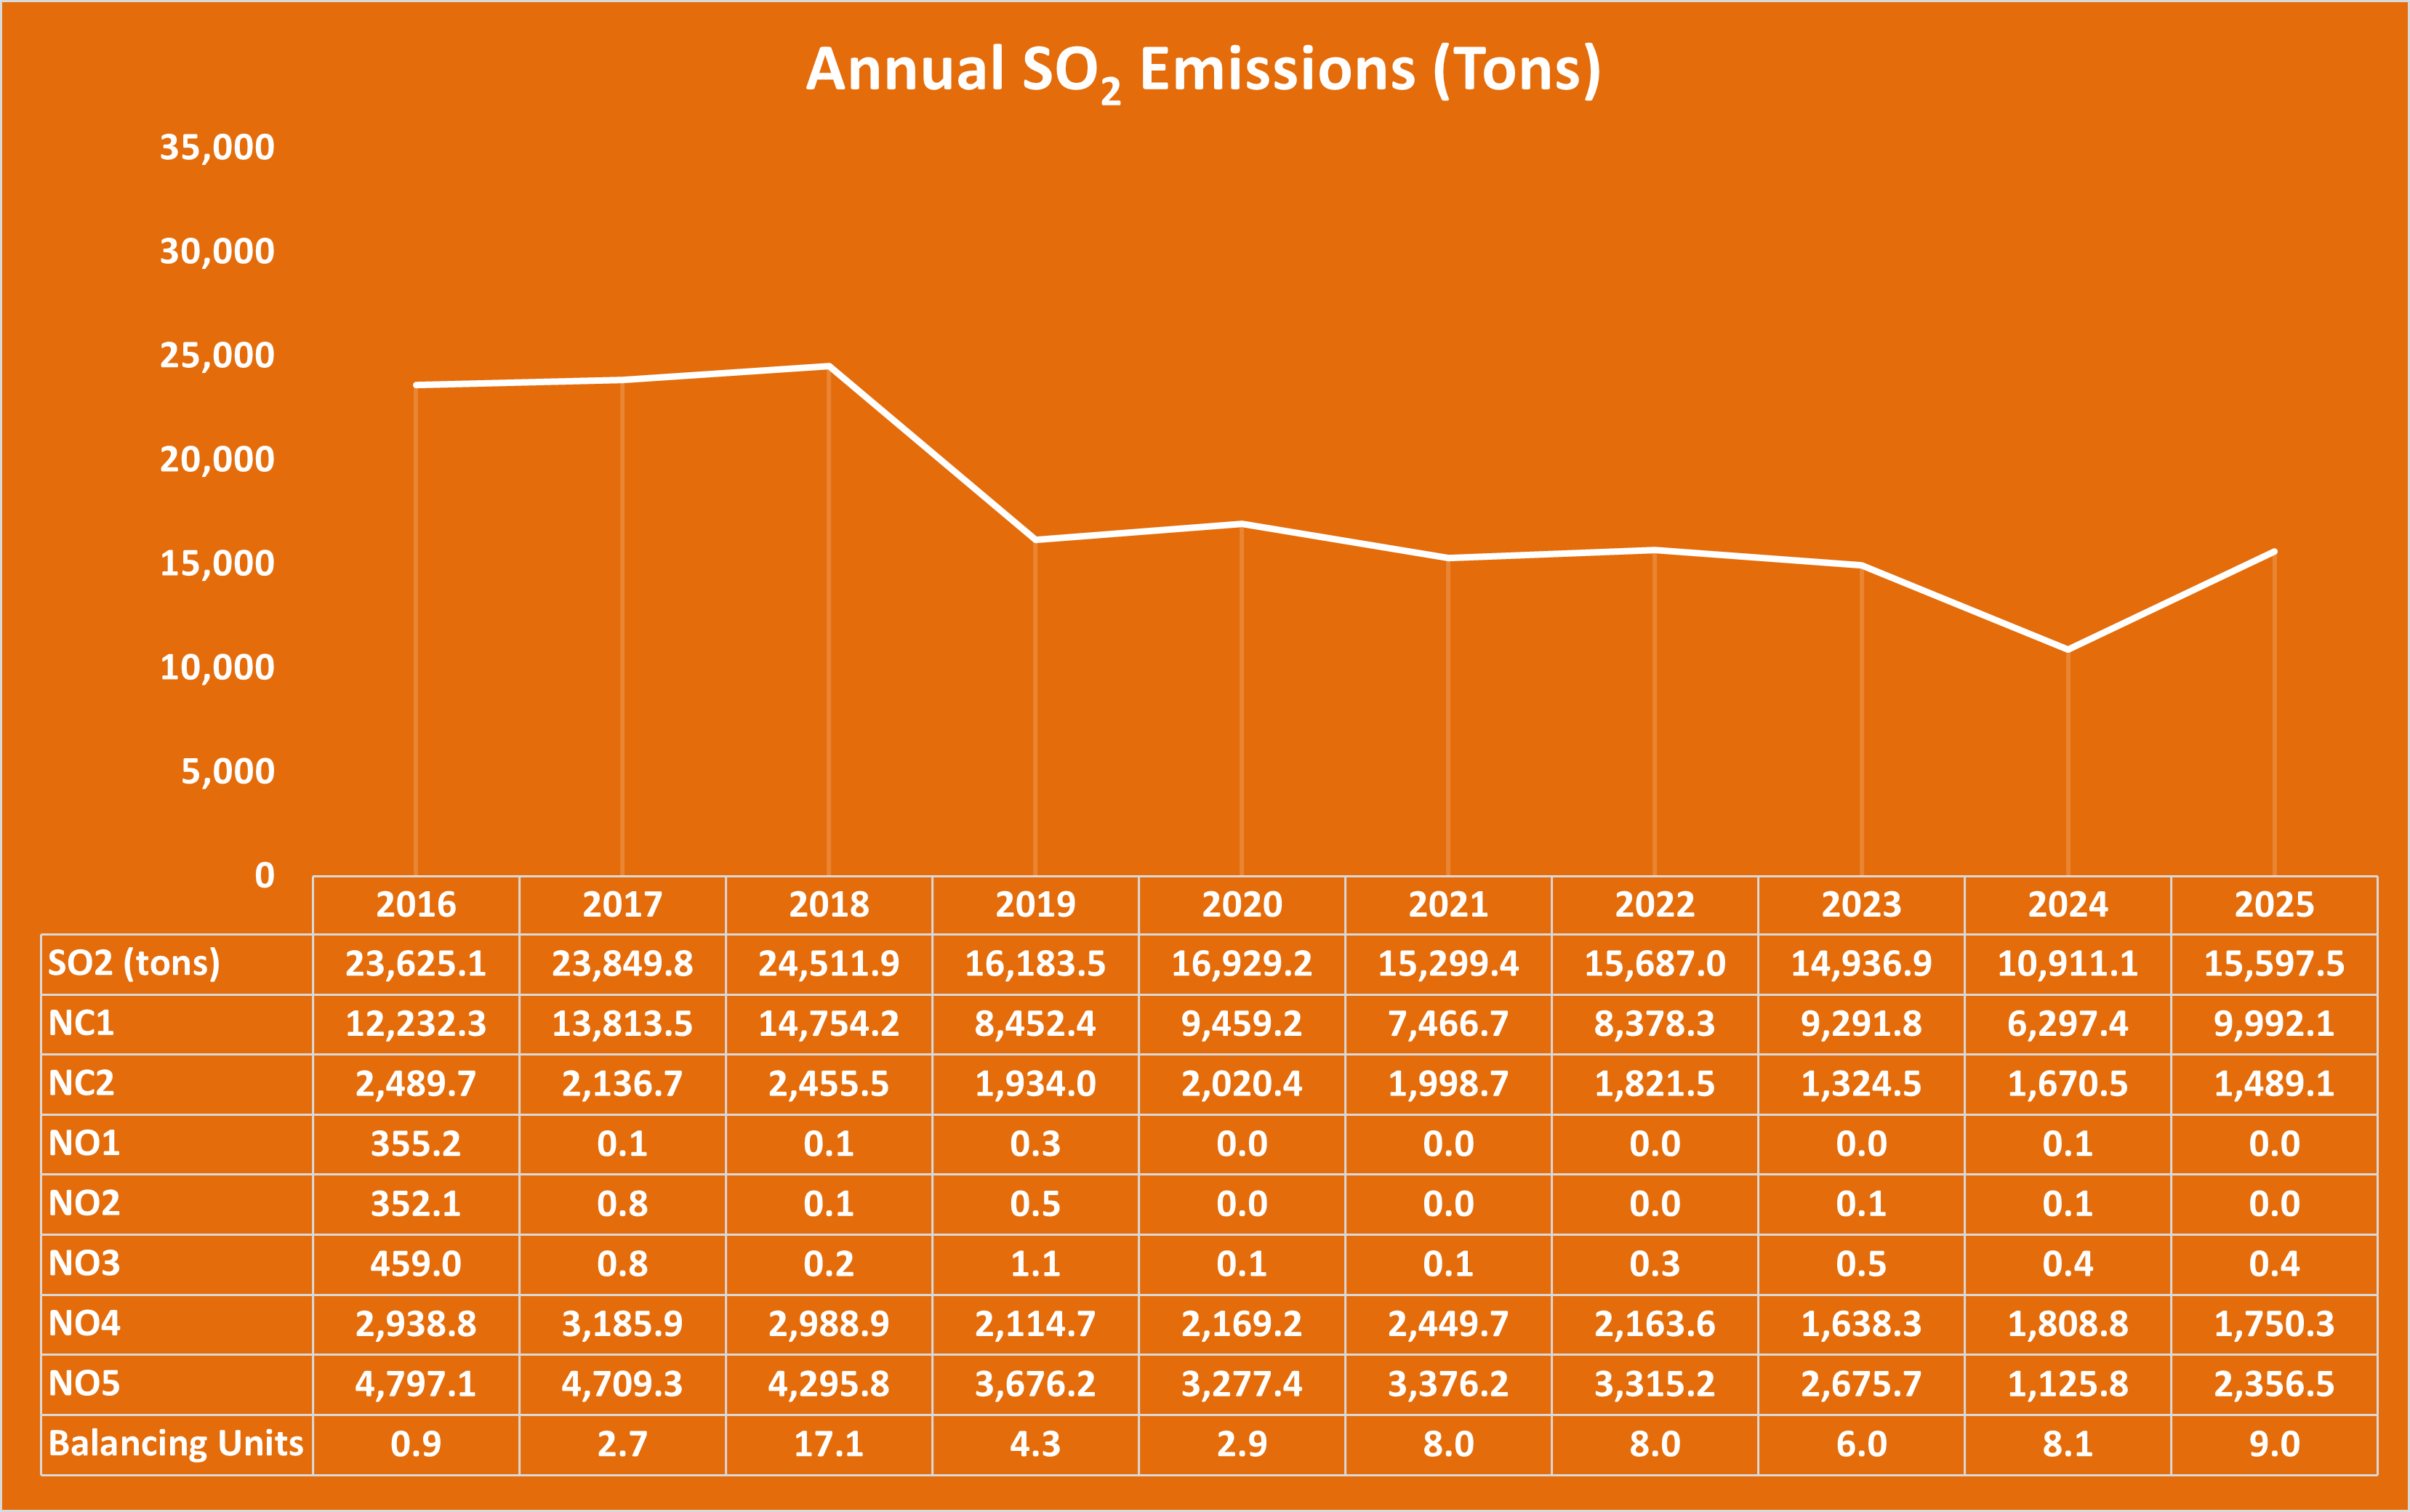The image size is (2410, 1512).
Task: Select the 2020 year column header
Action: [x=1242, y=905]
